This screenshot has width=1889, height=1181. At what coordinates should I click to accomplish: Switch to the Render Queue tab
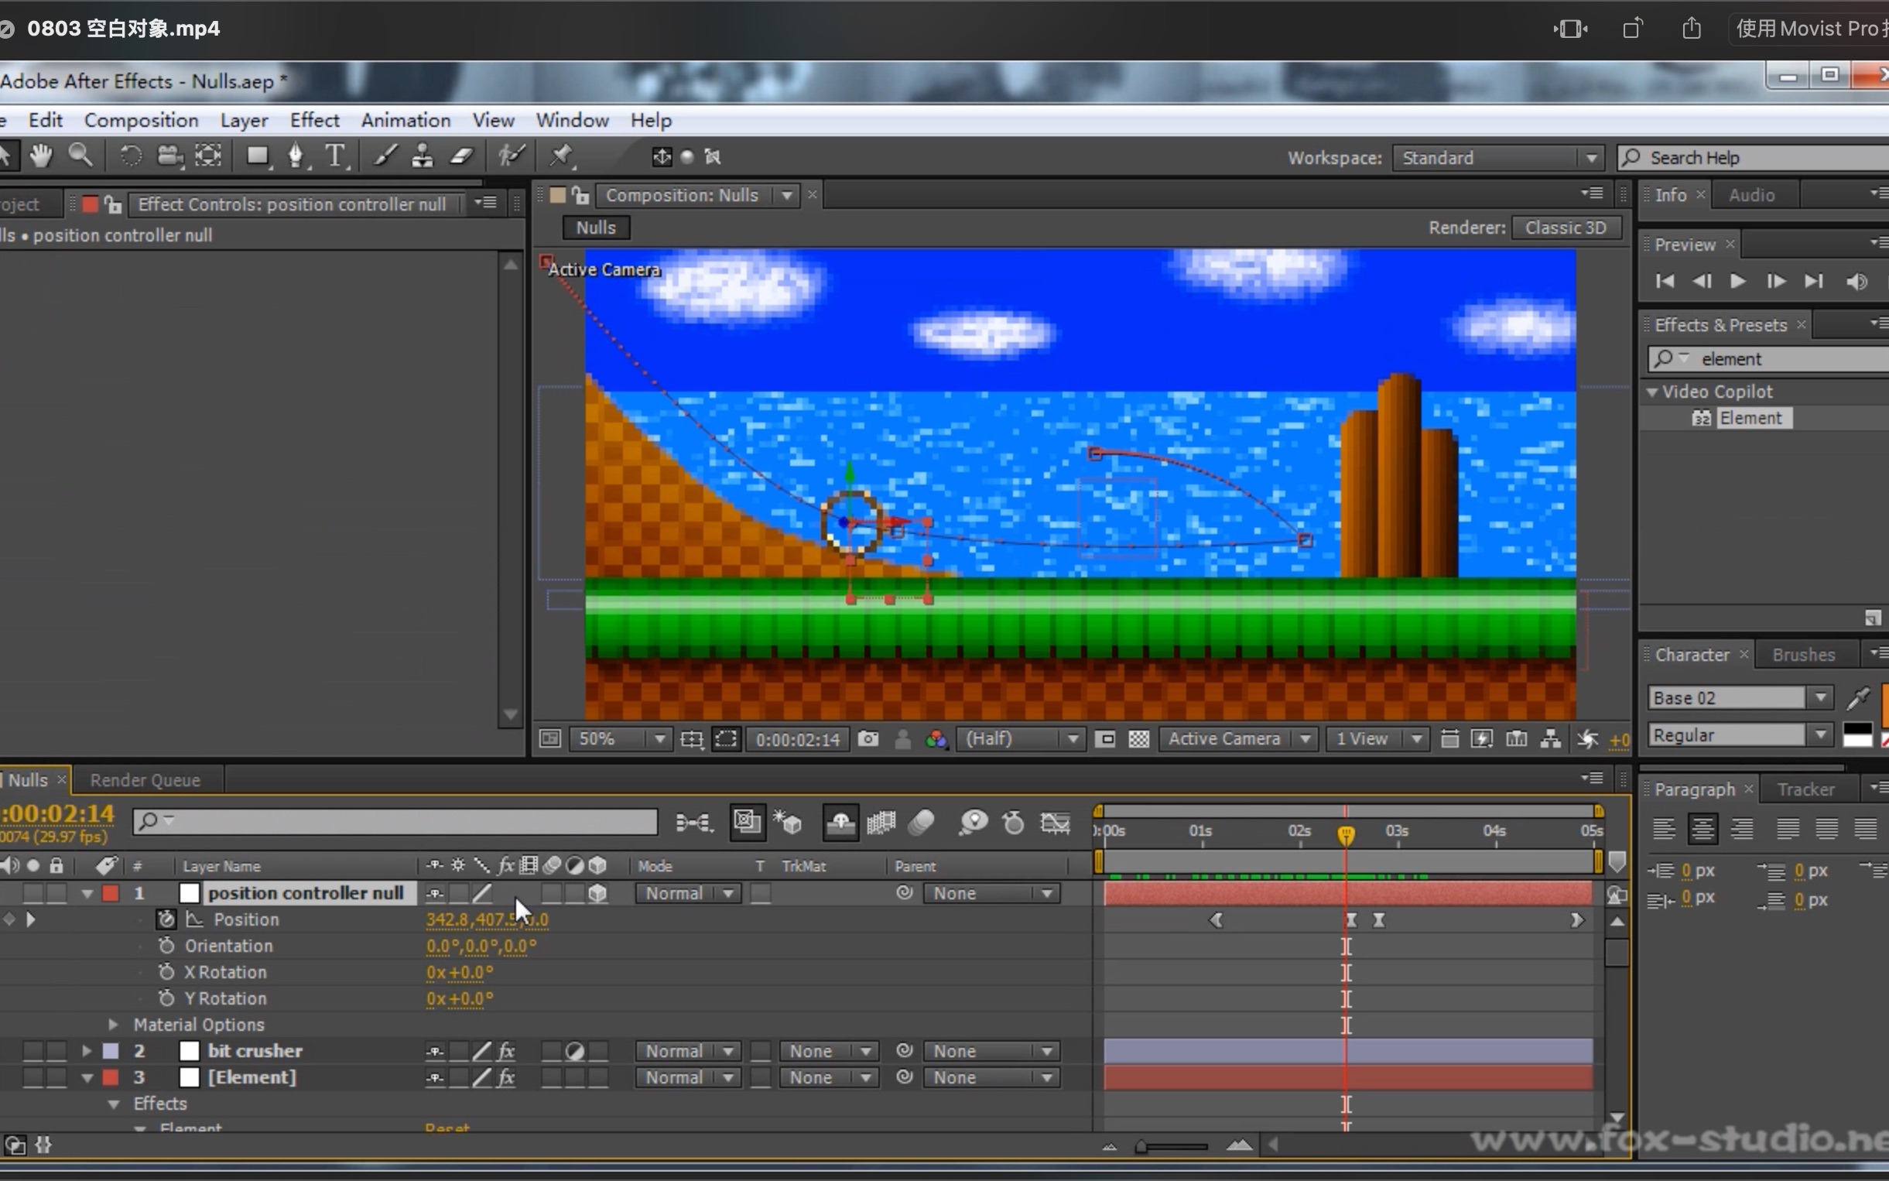[145, 779]
